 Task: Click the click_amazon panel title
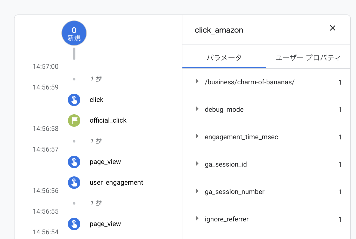[219, 30]
